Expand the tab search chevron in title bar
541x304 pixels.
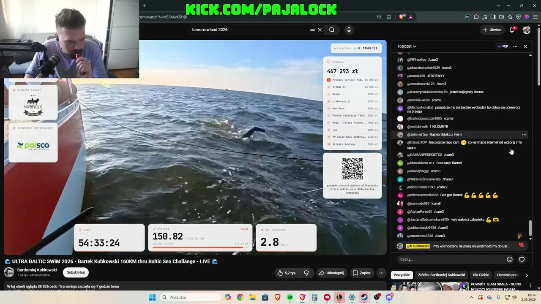pos(498,5)
